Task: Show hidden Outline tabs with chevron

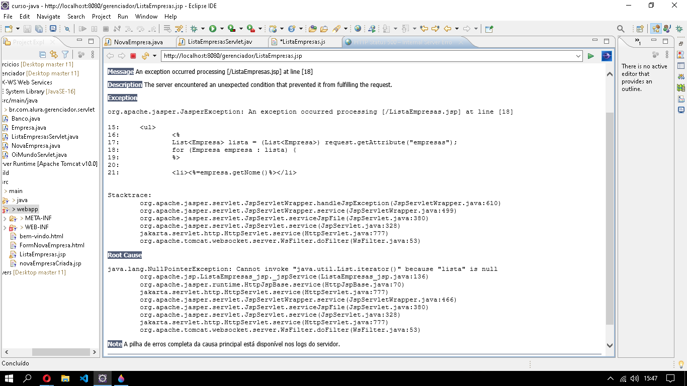Action: tap(638, 41)
